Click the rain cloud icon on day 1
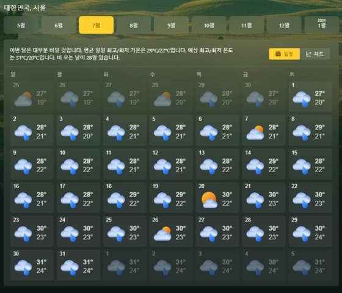342x293 pixels. [302, 99]
